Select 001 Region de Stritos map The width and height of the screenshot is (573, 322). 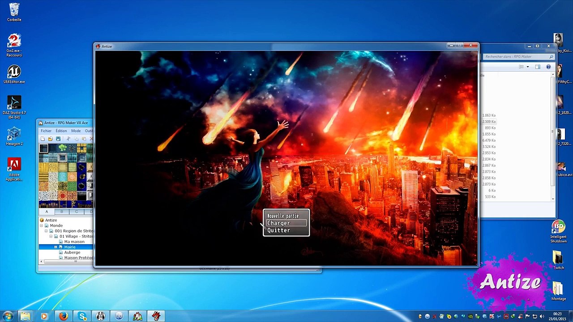coord(74,231)
